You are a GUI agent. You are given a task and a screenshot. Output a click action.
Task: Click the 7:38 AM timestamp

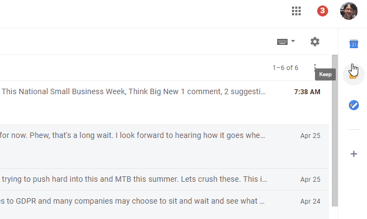click(307, 92)
